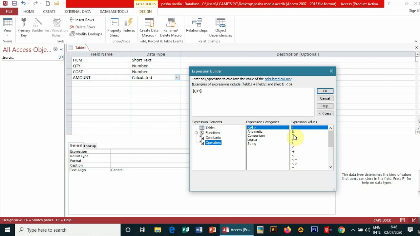Open the Relationships window icon
The width and height of the screenshot is (420, 236).
point(197,26)
